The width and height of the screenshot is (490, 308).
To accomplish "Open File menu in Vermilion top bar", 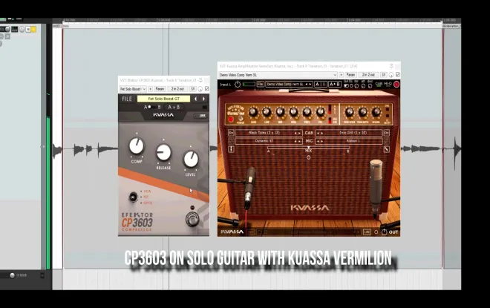I will pyautogui.click(x=260, y=85).
